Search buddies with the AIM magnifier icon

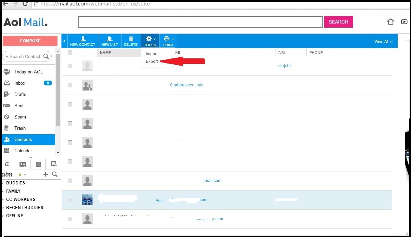click(54, 175)
